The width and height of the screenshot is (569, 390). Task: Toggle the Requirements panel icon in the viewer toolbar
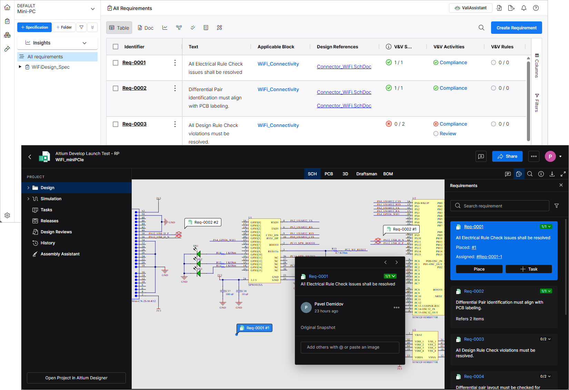[x=519, y=174]
